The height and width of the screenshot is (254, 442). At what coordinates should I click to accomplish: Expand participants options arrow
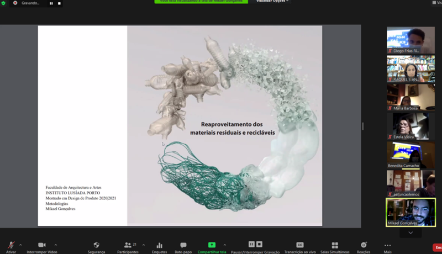144,245
